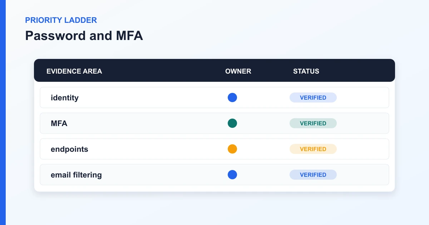The width and height of the screenshot is (429, 225).
Task: Click the 'MFA' row label
Action: point(59,124)
